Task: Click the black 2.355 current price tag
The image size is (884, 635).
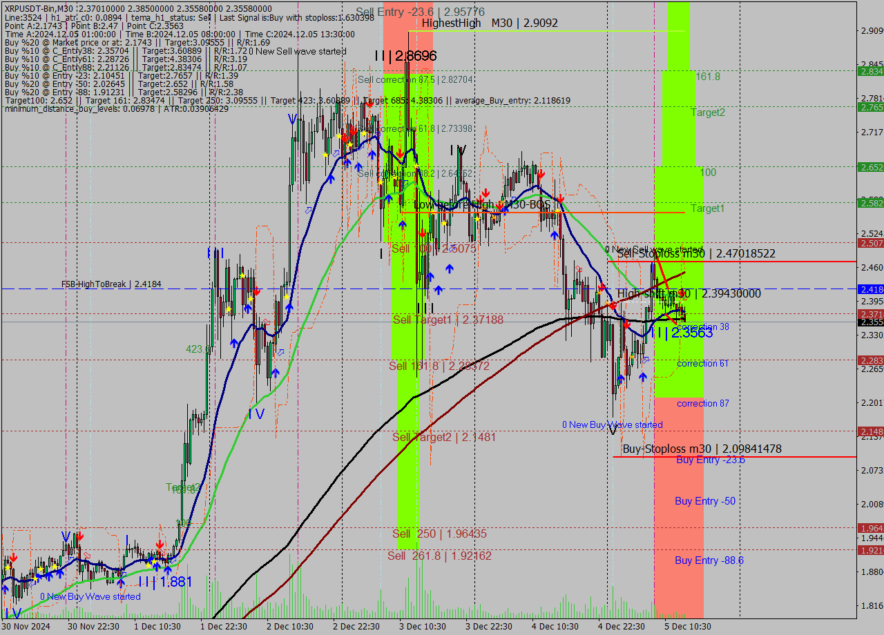Action: pyautogui.click(x=871, y=322)
